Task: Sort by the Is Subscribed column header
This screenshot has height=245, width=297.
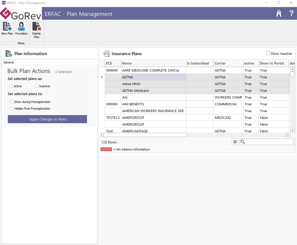Action: [200, 63]
